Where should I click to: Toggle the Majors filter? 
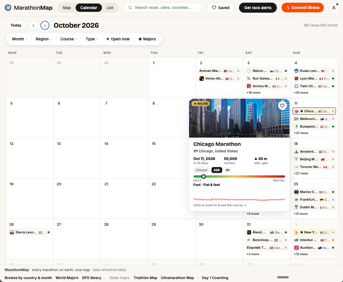pyautogui.click(x=147, y=39)
